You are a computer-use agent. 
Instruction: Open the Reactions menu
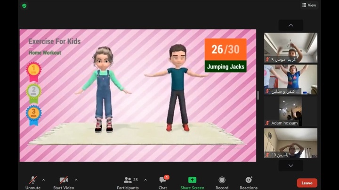tap(249, 182)
